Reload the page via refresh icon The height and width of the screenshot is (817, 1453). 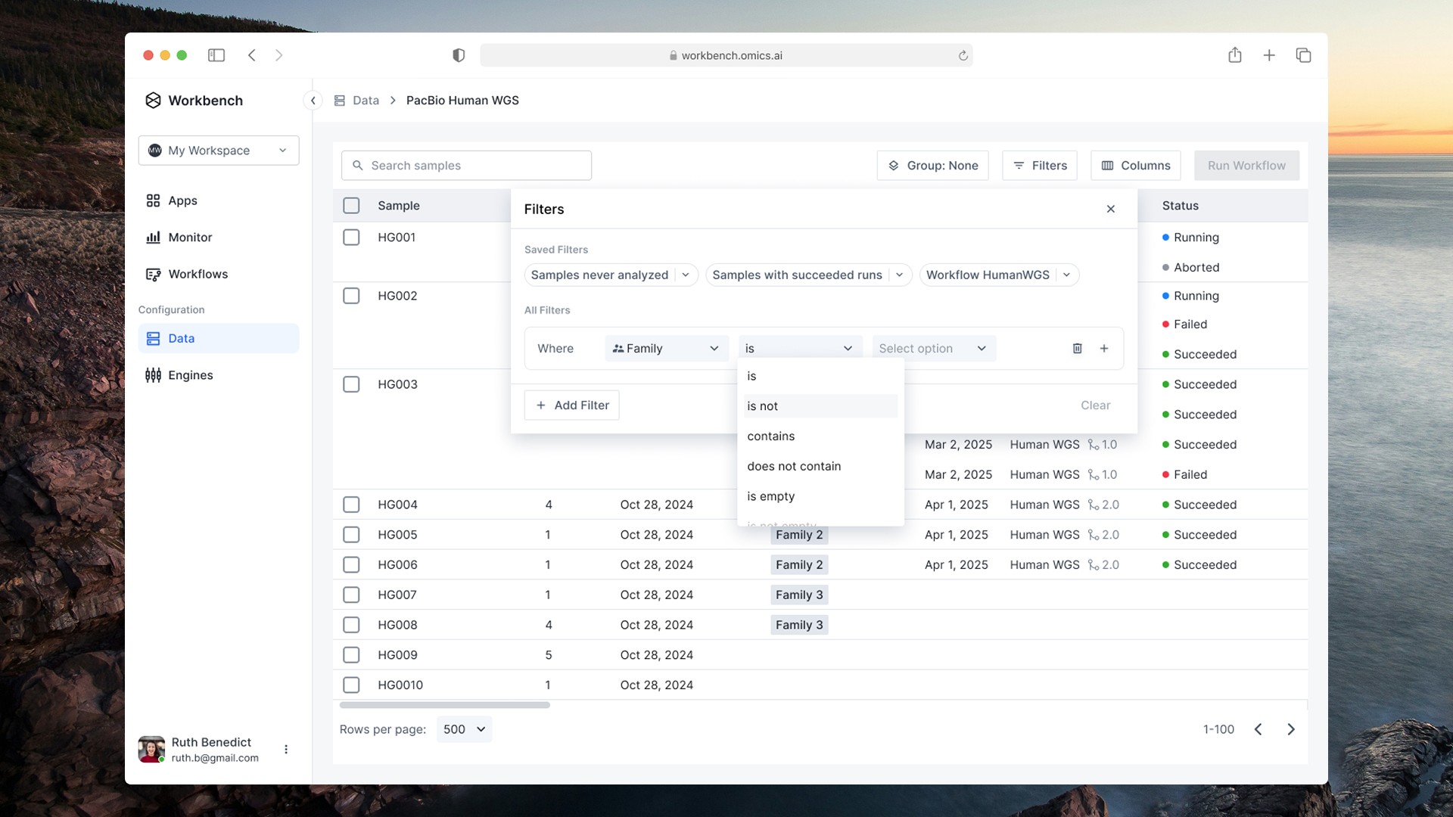coord(963,55)
